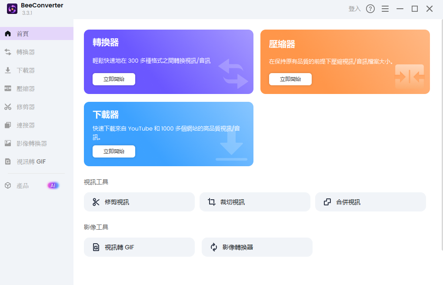Click the overlapping squares icon in 合併視訊

327,202
